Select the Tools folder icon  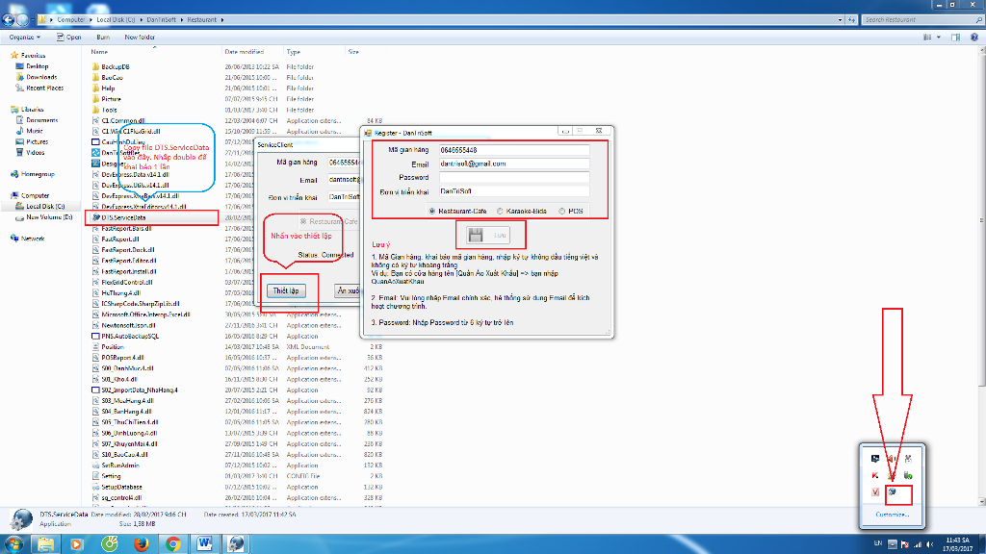95,110
